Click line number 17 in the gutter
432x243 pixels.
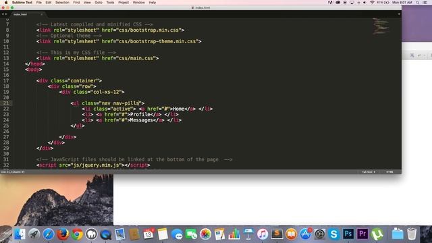tap(6, 81)
